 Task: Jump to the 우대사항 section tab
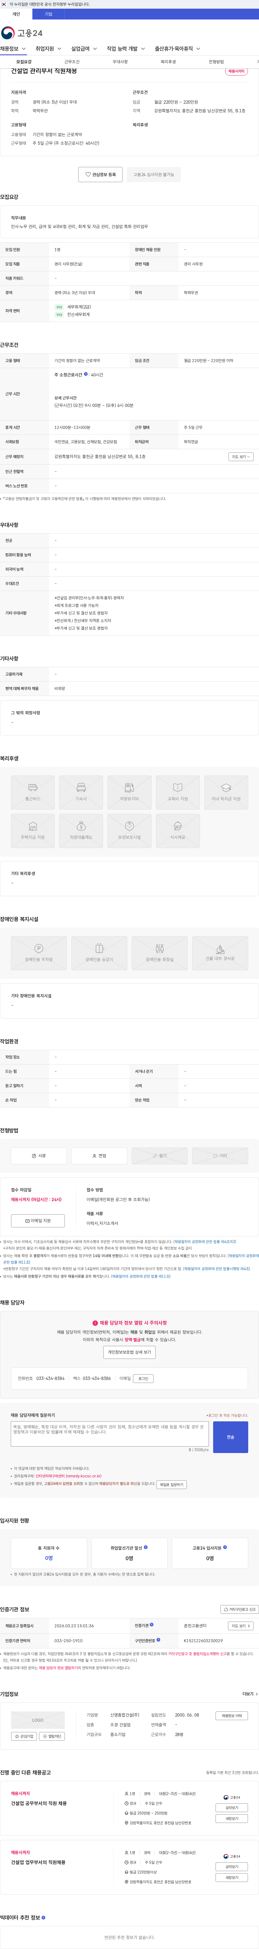(x=120, y=62)
